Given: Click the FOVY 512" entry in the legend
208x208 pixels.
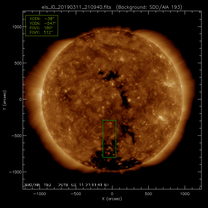Looking at the screenshot, I should click(x=41, y=32).
